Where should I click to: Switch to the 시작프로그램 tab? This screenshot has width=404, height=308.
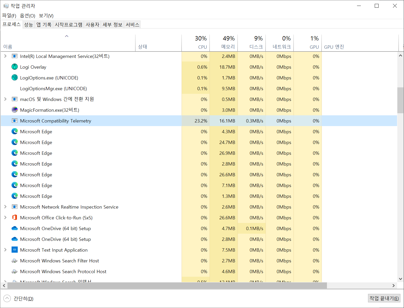coord(69,25)
